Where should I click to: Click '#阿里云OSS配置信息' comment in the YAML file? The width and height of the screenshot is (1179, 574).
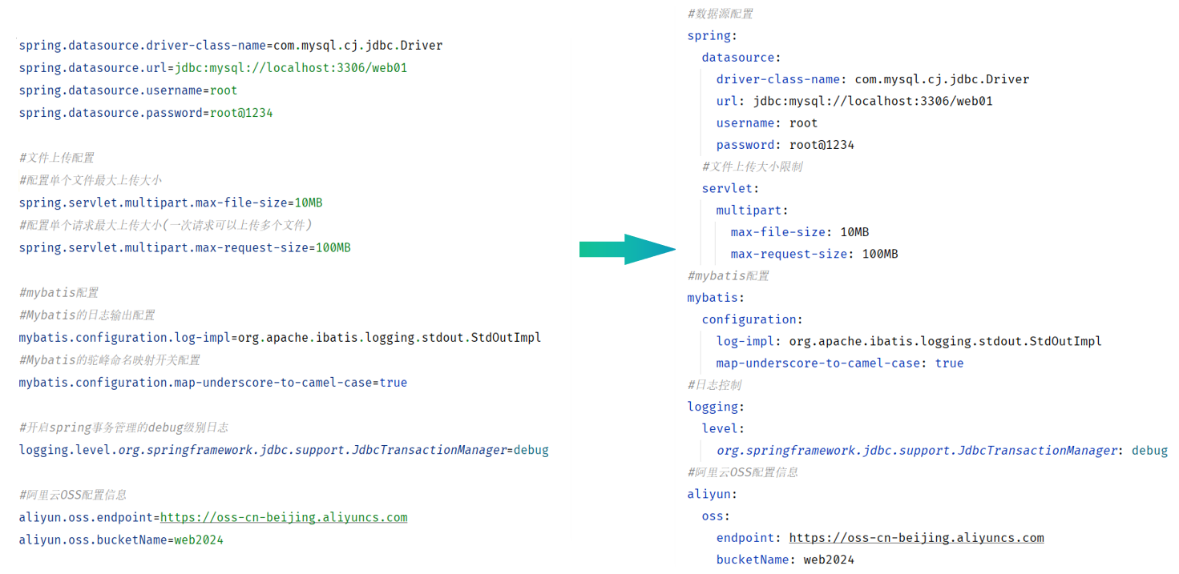(743, 472)
